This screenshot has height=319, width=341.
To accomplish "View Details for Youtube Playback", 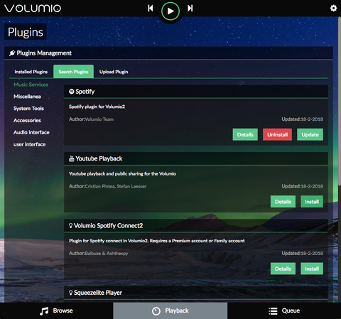I will tap(283, 202).
